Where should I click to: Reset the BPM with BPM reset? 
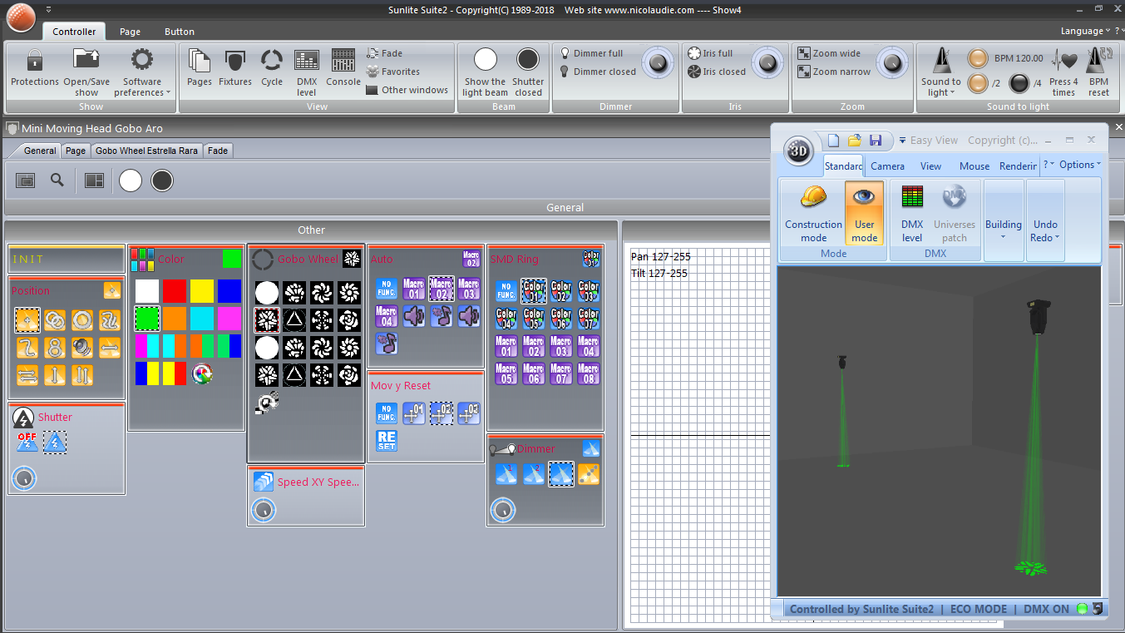(x=1098, y=72)
